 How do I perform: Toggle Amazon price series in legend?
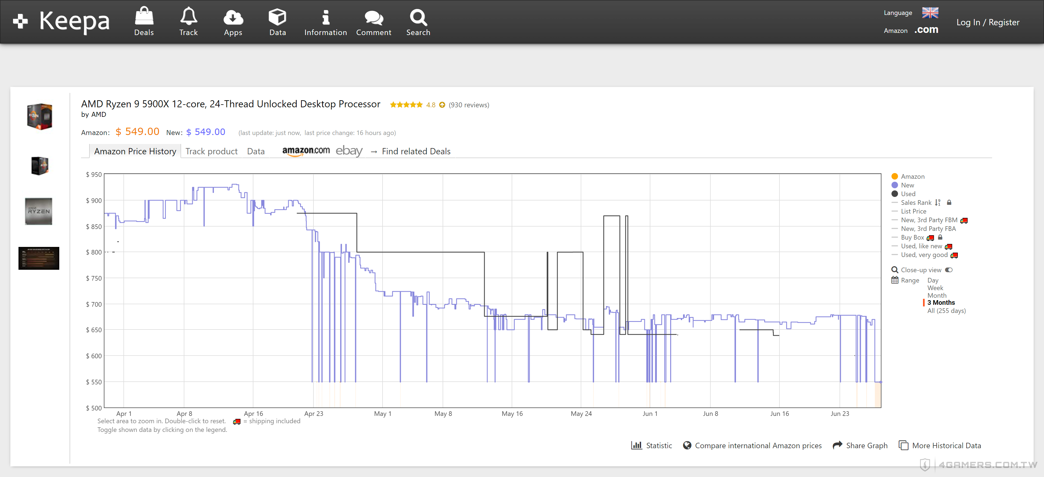(x=908, y=176)
